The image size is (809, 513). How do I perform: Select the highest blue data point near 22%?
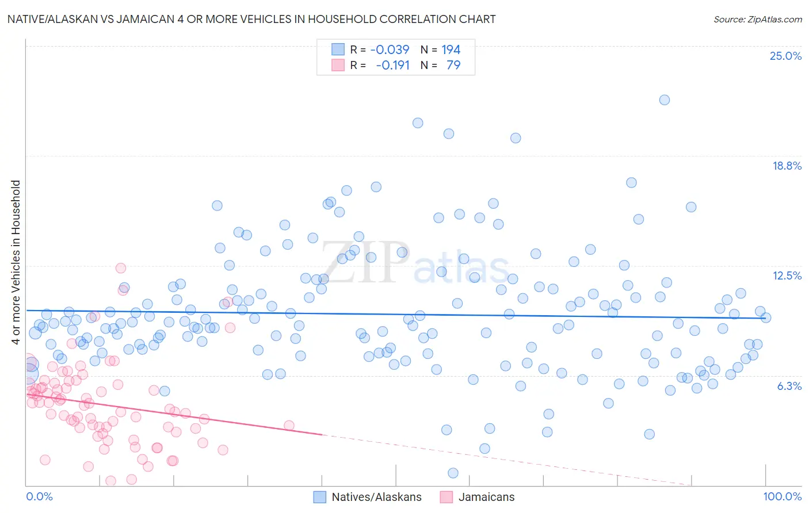click(665, 99)
